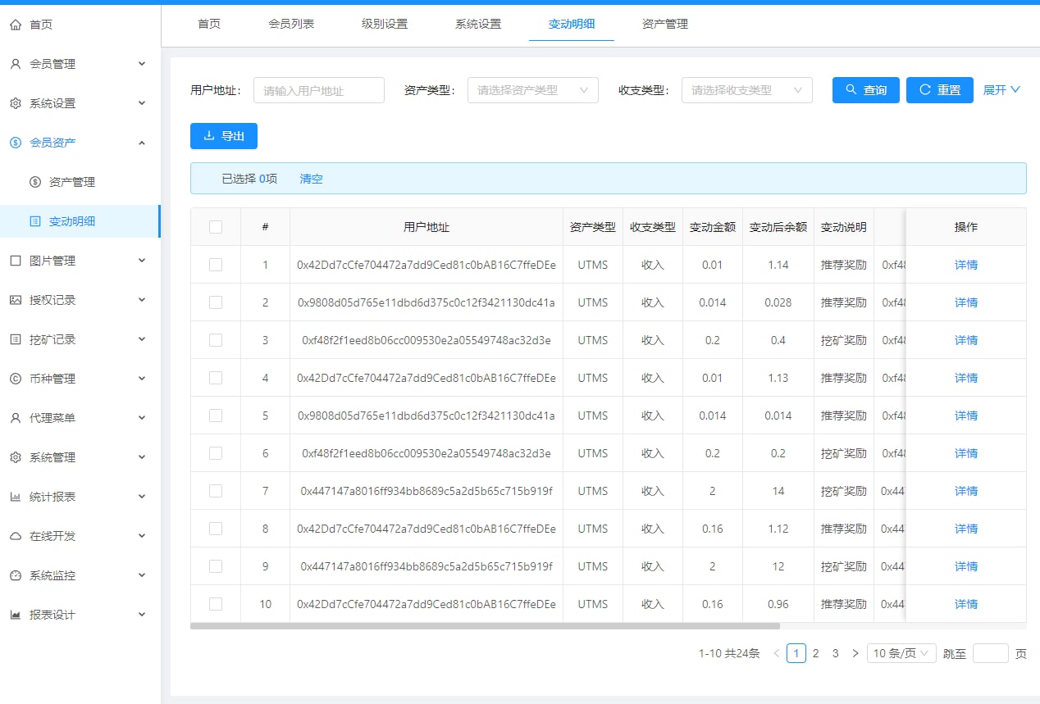Click the 授权记录 picture icon
Viewport: 1040px width, 704px height.
pos(16,300)
